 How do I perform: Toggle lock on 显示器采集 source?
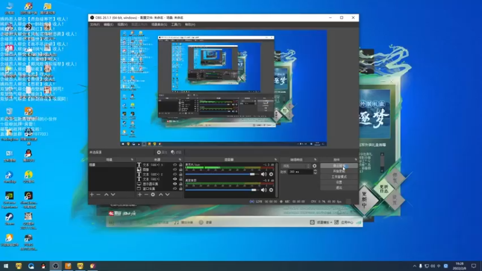coord(181,184)
